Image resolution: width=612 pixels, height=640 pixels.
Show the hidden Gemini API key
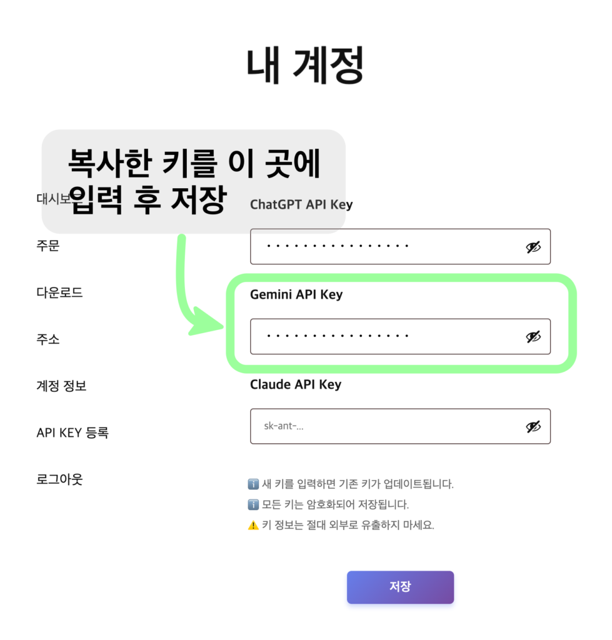(x=533, y=337)
